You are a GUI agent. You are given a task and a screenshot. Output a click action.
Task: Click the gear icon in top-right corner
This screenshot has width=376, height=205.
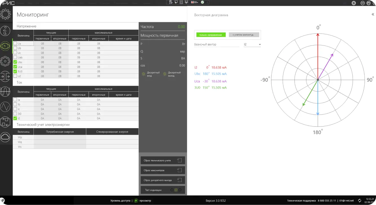354,3
